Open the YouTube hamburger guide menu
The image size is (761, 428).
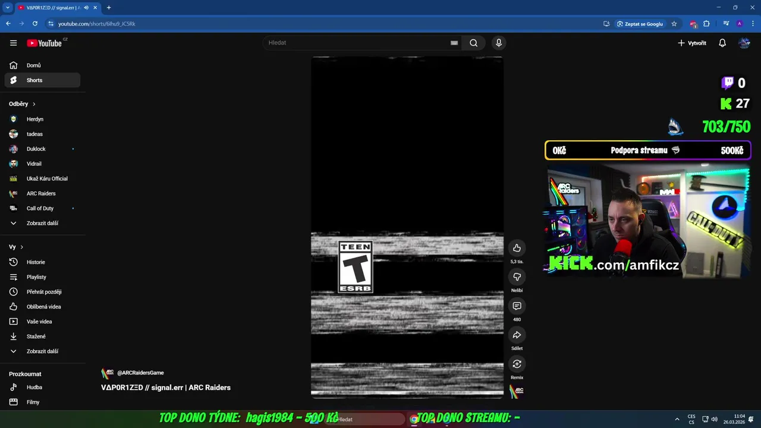(13, 43)
